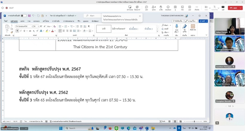Go to next participants page arrow
The width and height of the screenshot is (245, 131).
233,106
